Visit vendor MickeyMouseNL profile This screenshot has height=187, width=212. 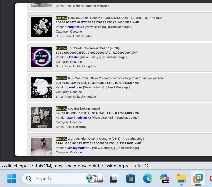pos(79,148)
